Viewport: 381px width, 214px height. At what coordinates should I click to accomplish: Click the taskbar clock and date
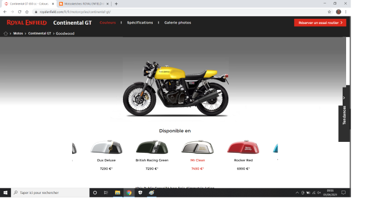coord(330,193)
